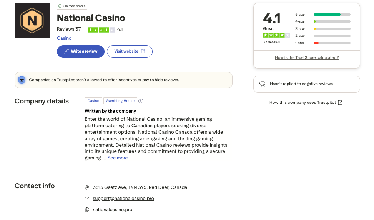Click the external link icon in Visit website
This screenshot has width=374, height=220.
tap(143, 51)
